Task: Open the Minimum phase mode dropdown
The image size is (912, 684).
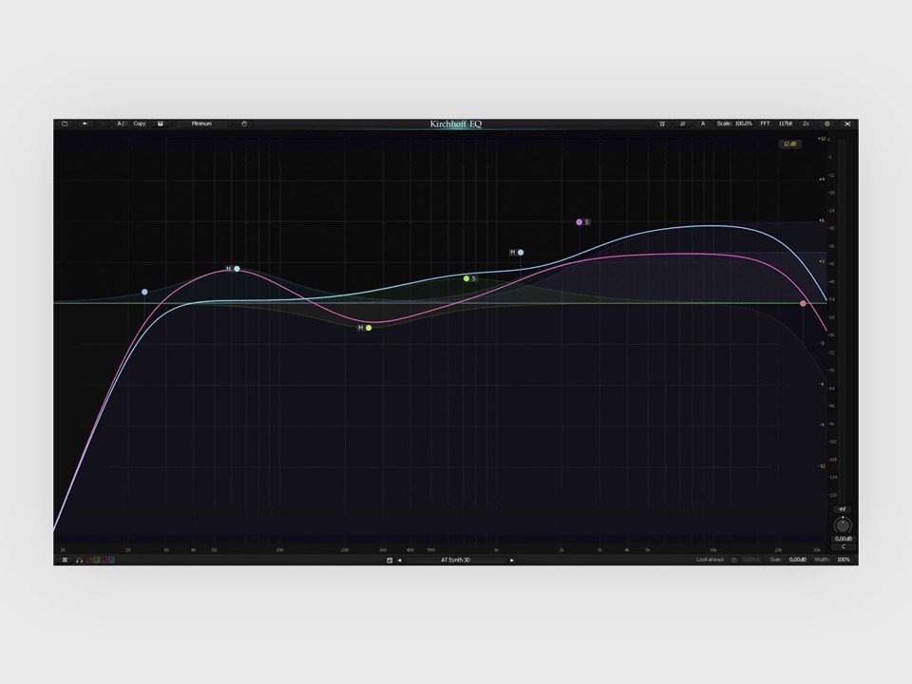Action: [201, 123]
